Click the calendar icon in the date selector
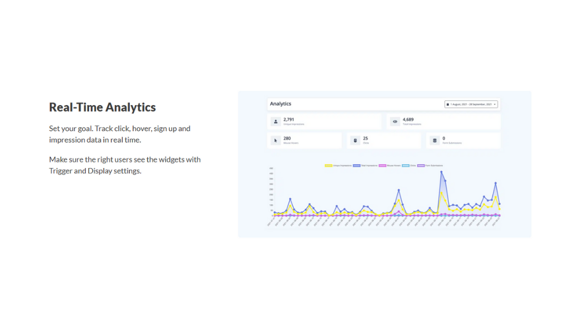This screenshot has height=320, width=587. pyautogui.click(x=448, y=104)
